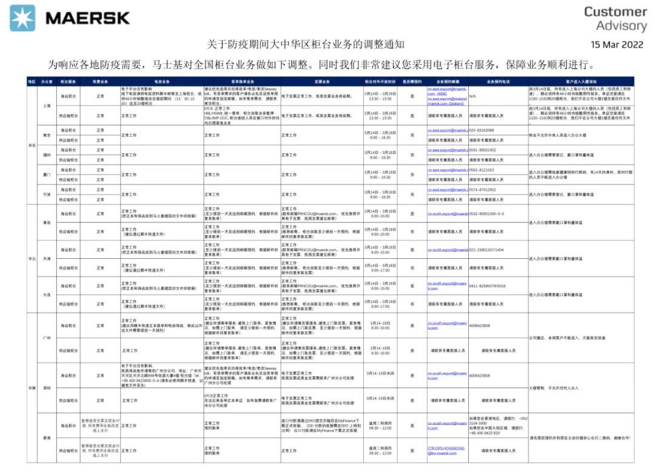The width and height of the screenshot is (655, 474).
Task: Click the 办公室 column header
Action: [47, 81]
